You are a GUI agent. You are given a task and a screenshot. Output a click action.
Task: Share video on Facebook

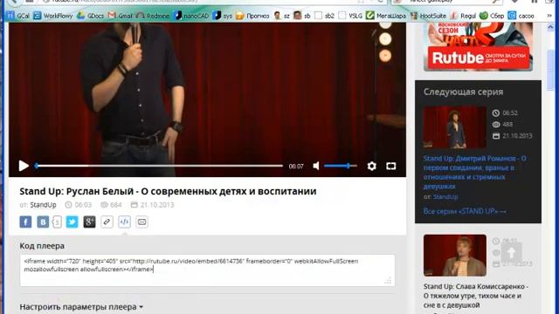click(25, 222)
